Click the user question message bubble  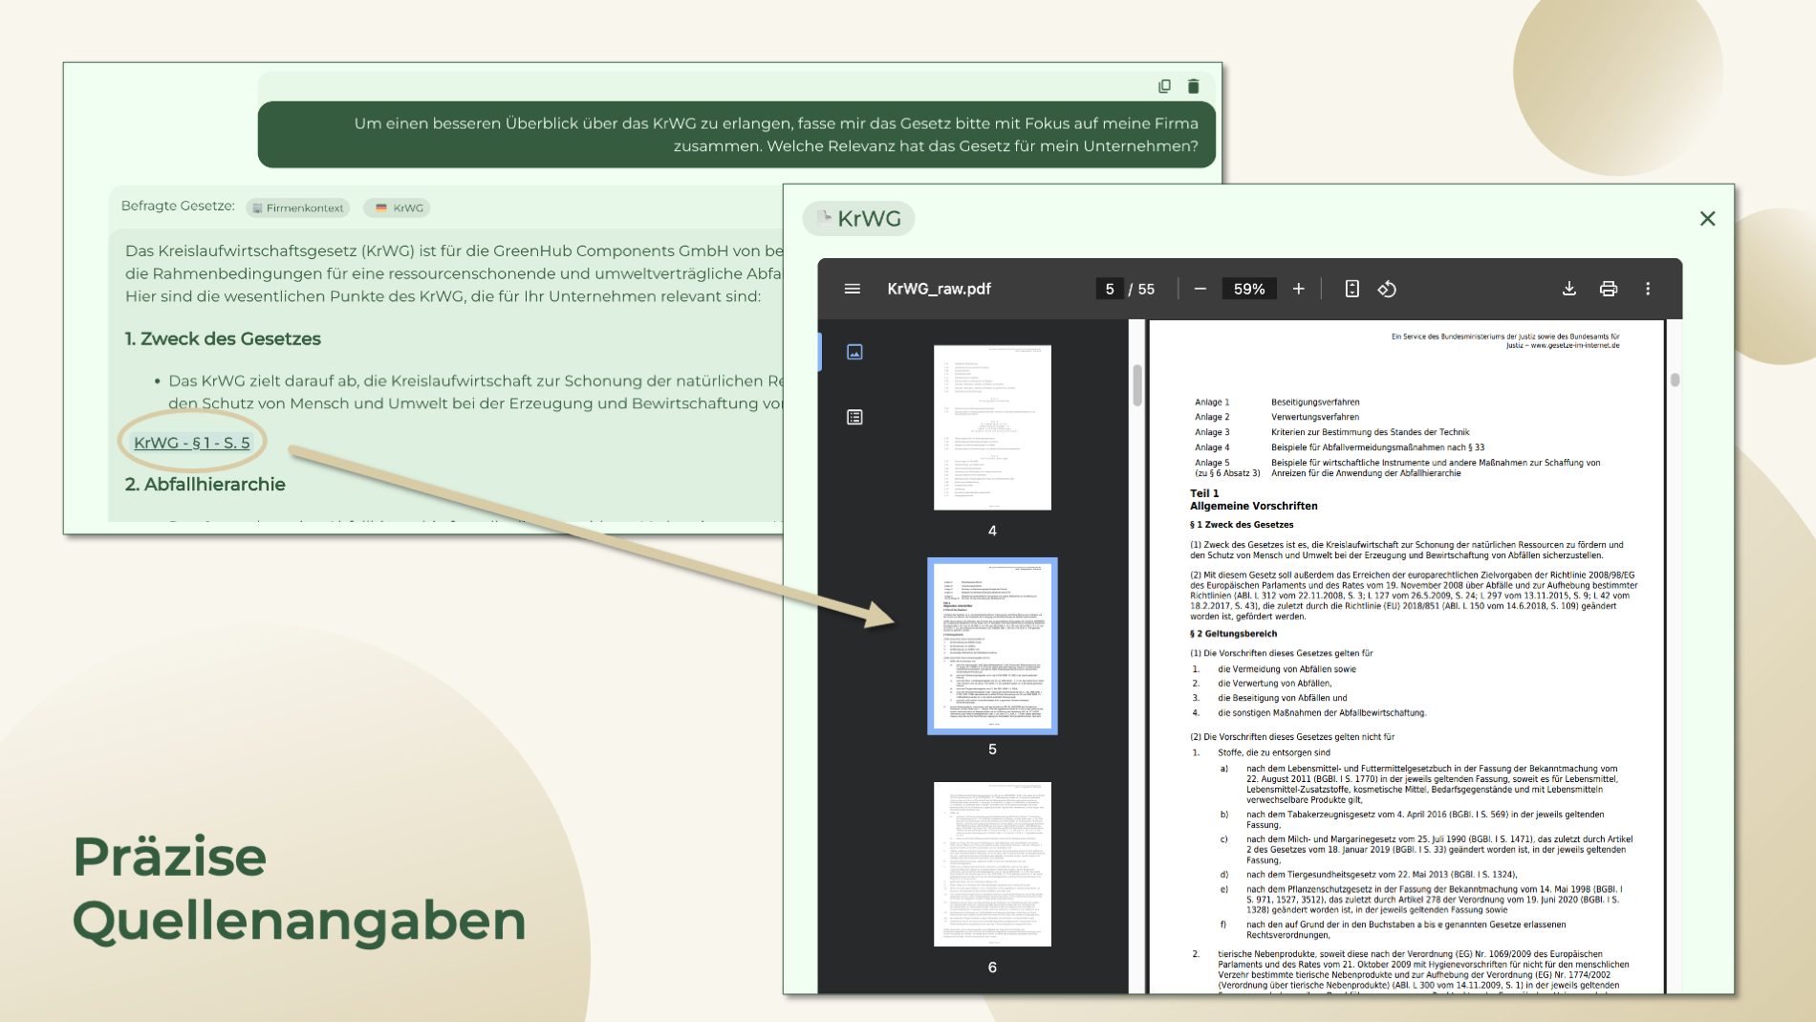tap(736, 135)
